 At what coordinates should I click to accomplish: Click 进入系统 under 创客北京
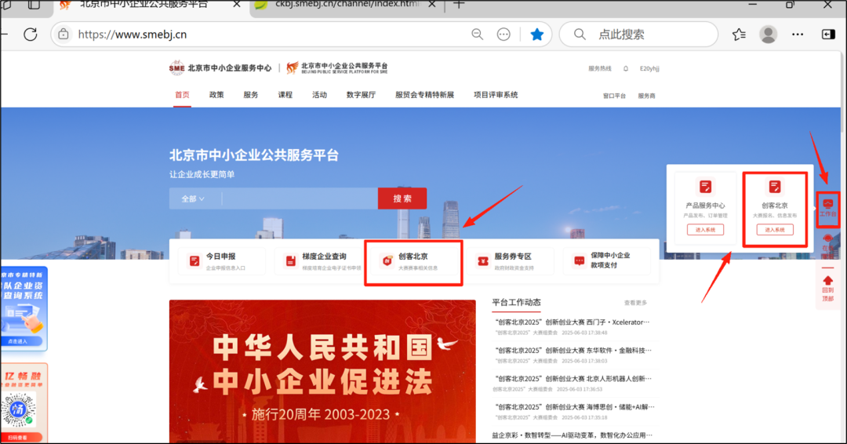click(775, 230)
